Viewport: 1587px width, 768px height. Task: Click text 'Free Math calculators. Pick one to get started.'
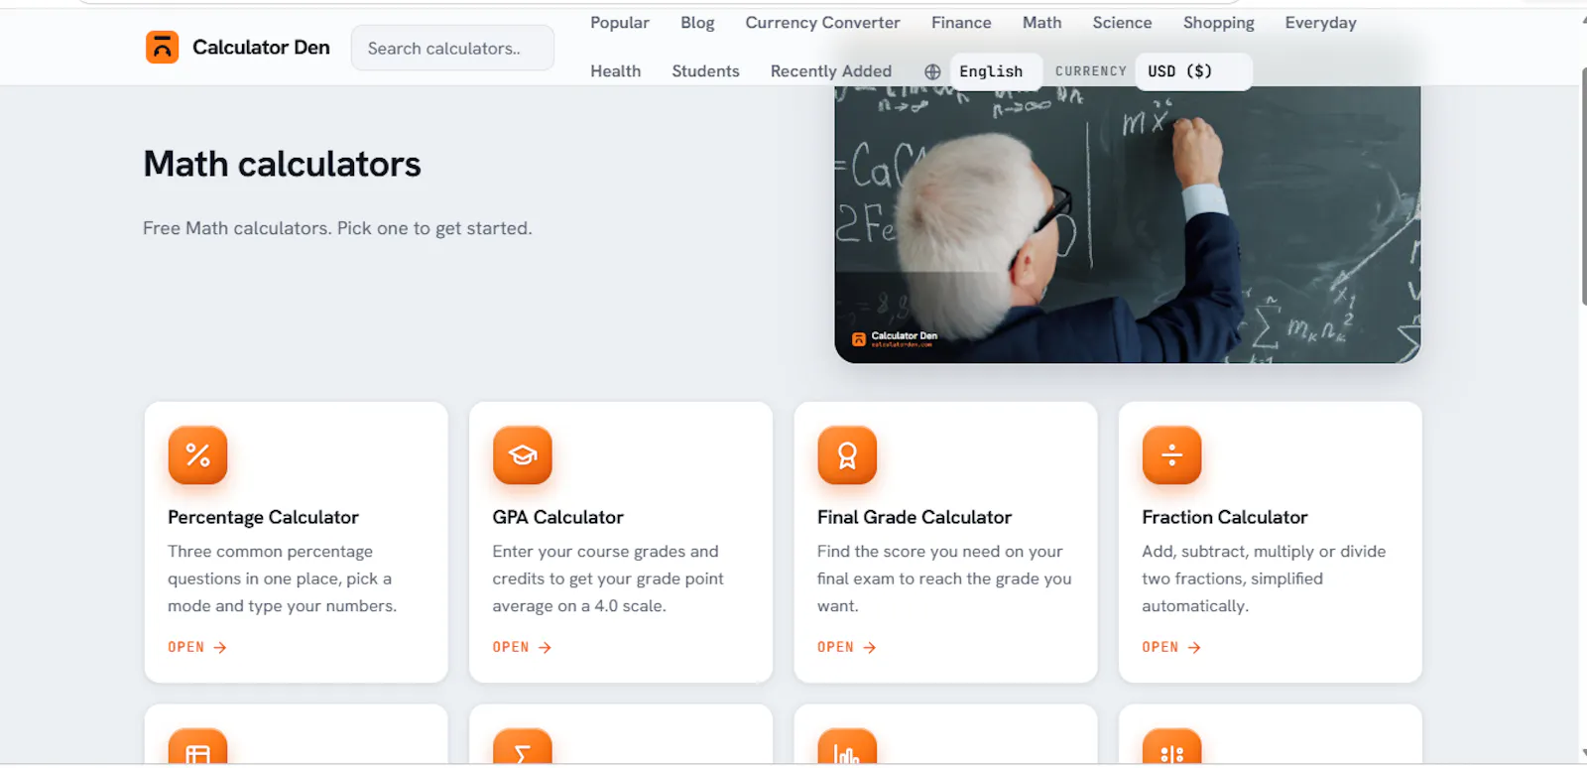coord(337,228)
